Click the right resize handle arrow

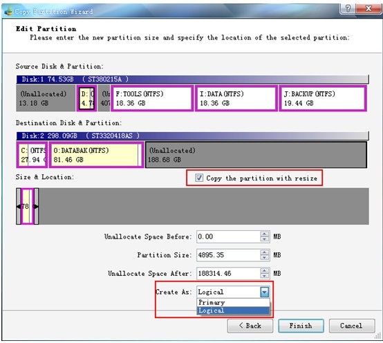tap(36, 207)
